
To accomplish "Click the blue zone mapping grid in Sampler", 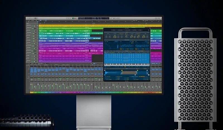I will (127, 59).
